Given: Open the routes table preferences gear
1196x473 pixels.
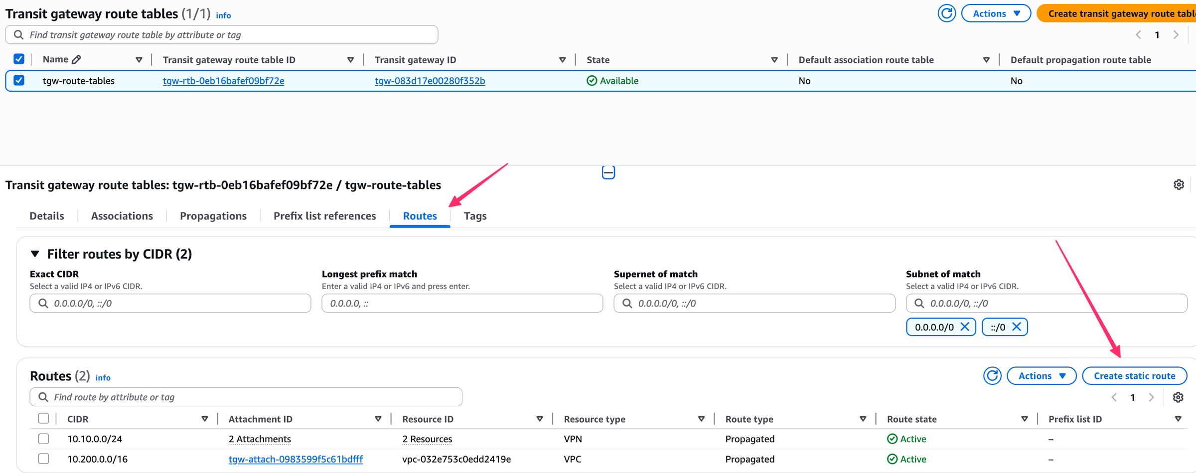Looking at the screenshot, I should tap(1178, 397).
